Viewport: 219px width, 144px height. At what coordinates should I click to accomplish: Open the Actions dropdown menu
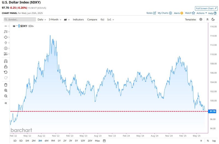201,13
